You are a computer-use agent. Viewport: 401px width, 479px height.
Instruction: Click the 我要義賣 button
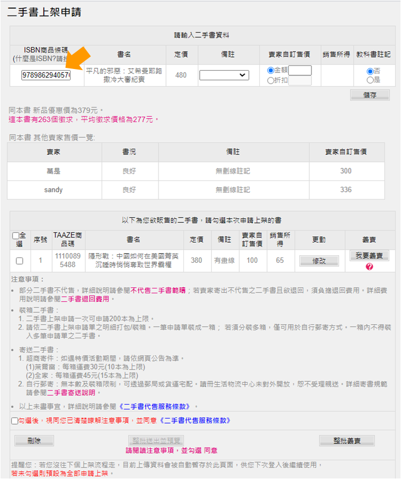(370, 256)
